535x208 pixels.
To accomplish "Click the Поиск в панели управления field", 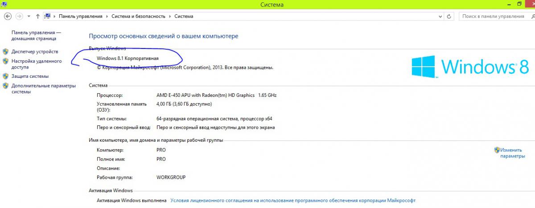I will click(x=493, y=16).
